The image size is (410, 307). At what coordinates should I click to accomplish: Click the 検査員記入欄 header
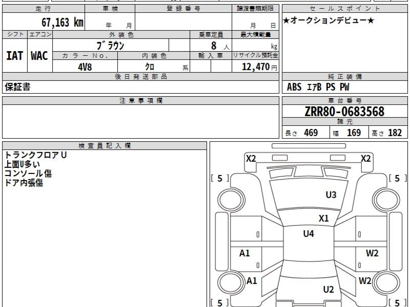pyautogui.click(x=105, y=146)
